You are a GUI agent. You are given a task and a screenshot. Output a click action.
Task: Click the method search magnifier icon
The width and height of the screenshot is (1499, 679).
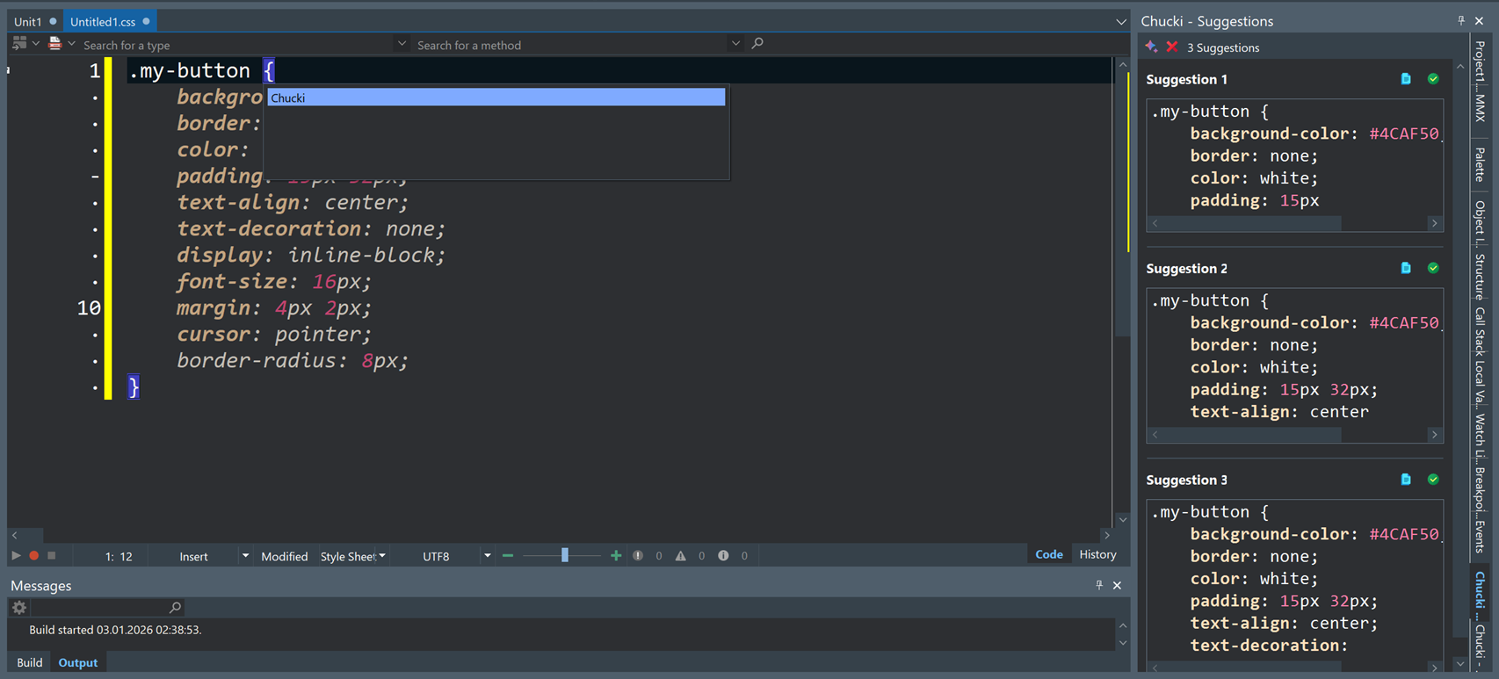pyautogui.click(x=757, y=43)
